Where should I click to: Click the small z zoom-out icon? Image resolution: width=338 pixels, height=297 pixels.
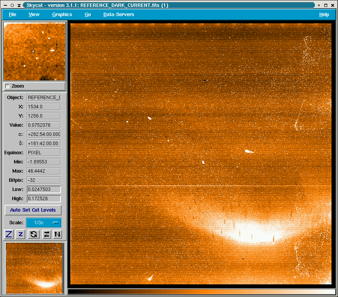pos(21,234)
